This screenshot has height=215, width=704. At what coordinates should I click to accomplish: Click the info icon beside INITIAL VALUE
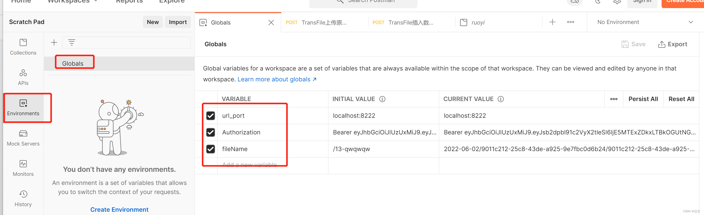coord(382,99)
